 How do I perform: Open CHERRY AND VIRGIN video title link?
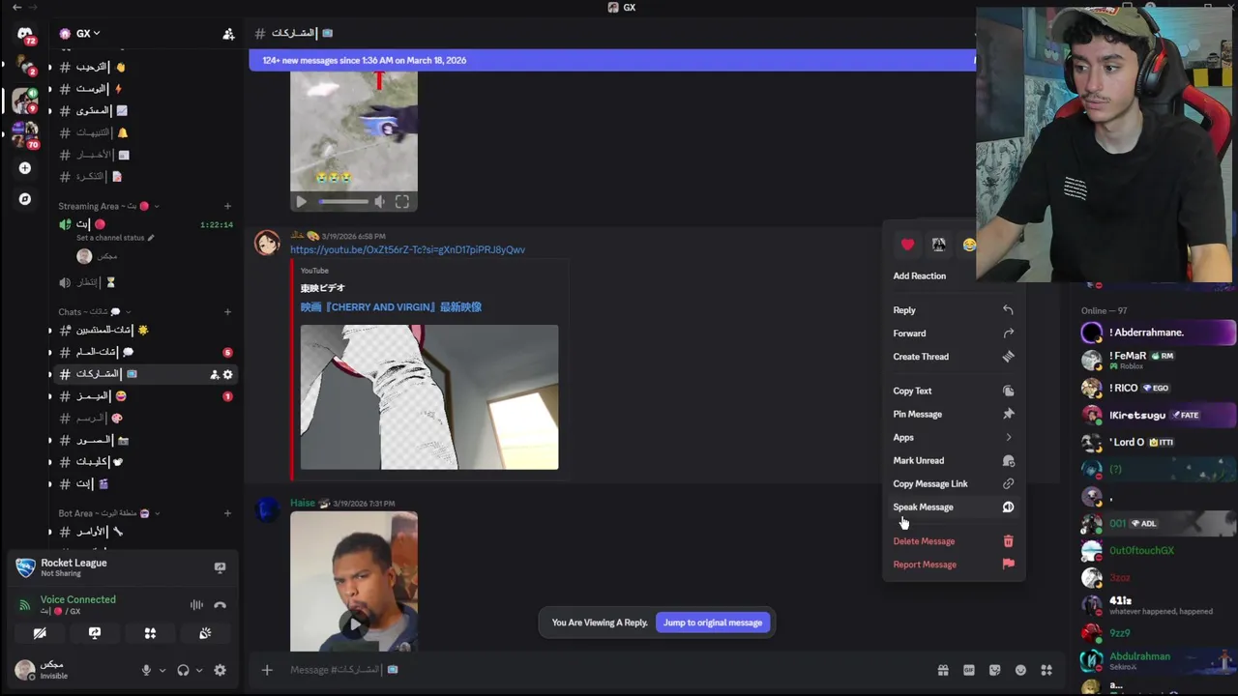pyautogui.click(x=391, y=306)
